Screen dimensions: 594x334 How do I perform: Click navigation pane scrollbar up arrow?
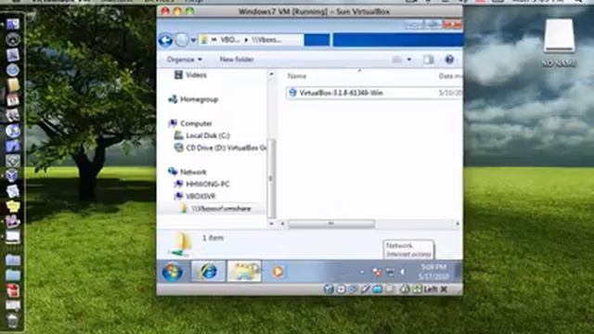271,74
